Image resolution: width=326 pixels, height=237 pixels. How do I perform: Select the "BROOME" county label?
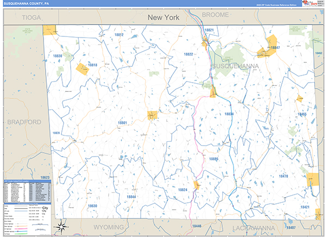coord(215,15)
